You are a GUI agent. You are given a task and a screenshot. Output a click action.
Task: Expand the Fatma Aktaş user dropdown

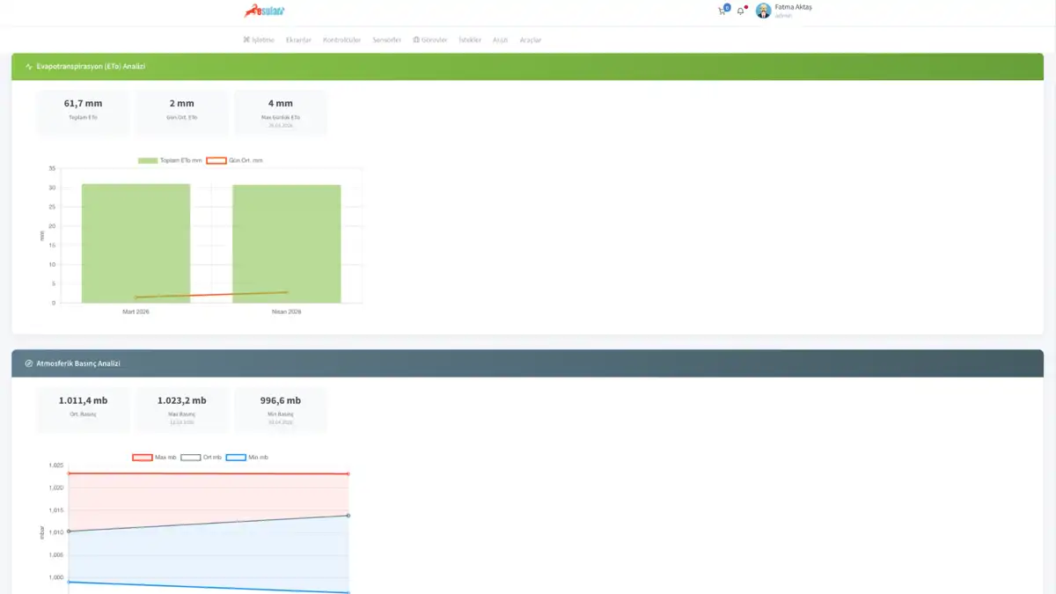(794, 11)
